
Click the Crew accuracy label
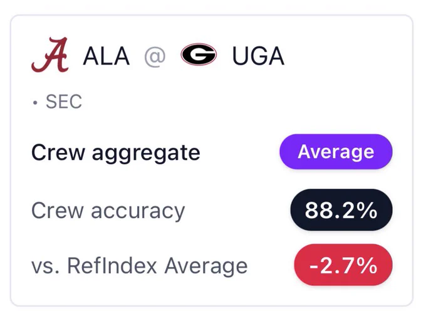[108, 211]
